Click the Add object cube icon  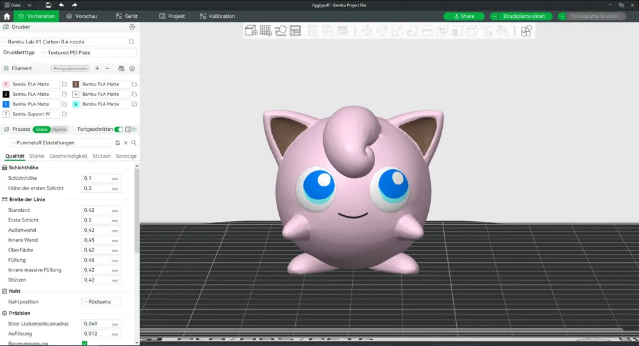(251, 31)
